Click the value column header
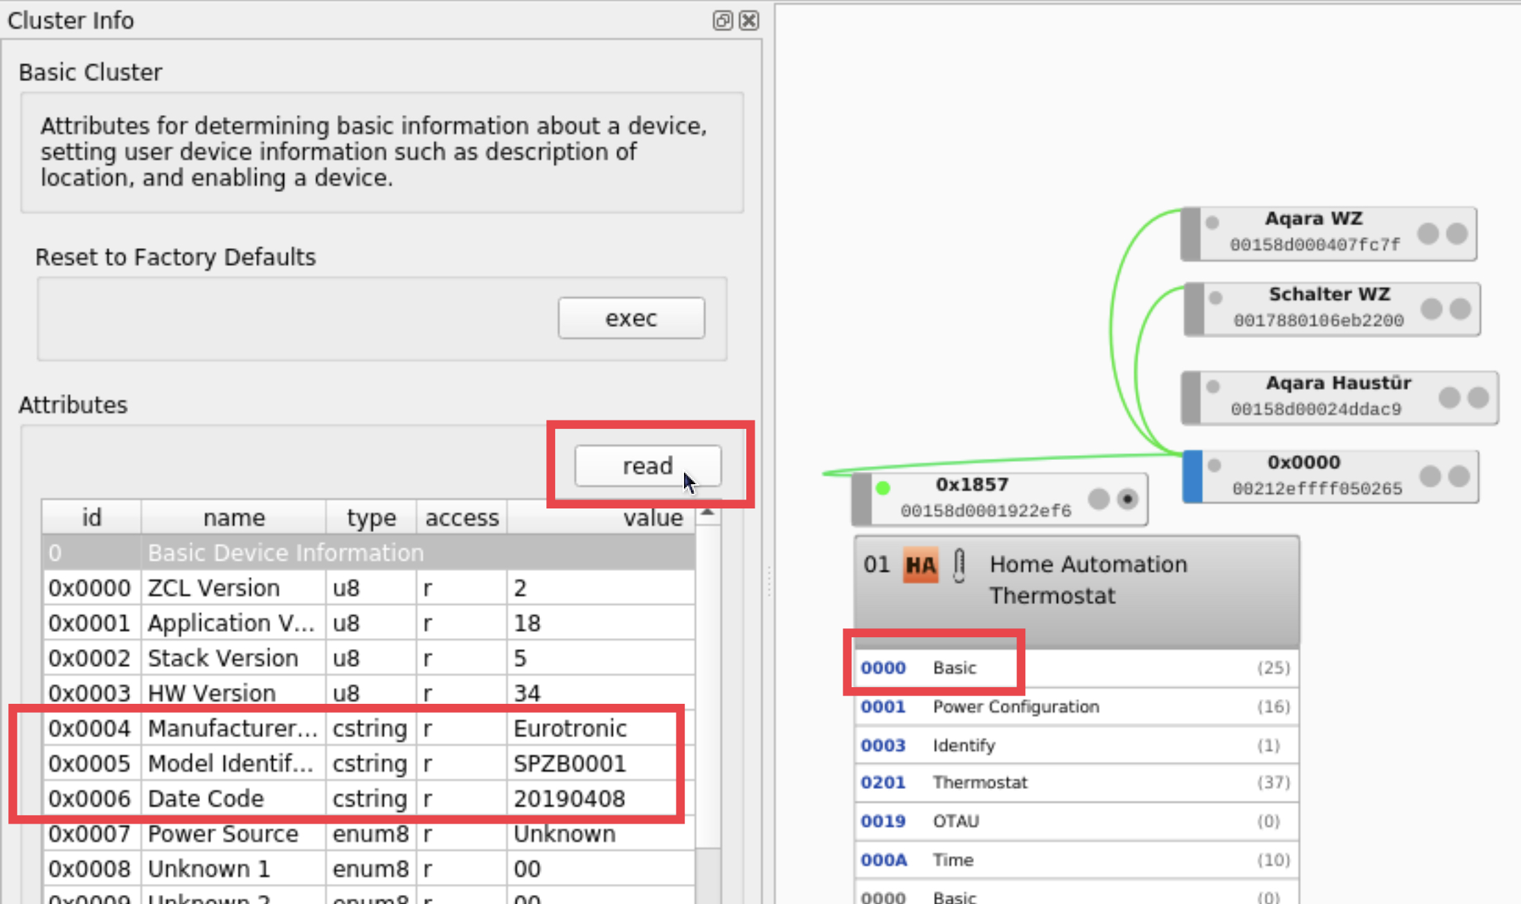The width and height of the screenshot is (1521, 904). 652,517
